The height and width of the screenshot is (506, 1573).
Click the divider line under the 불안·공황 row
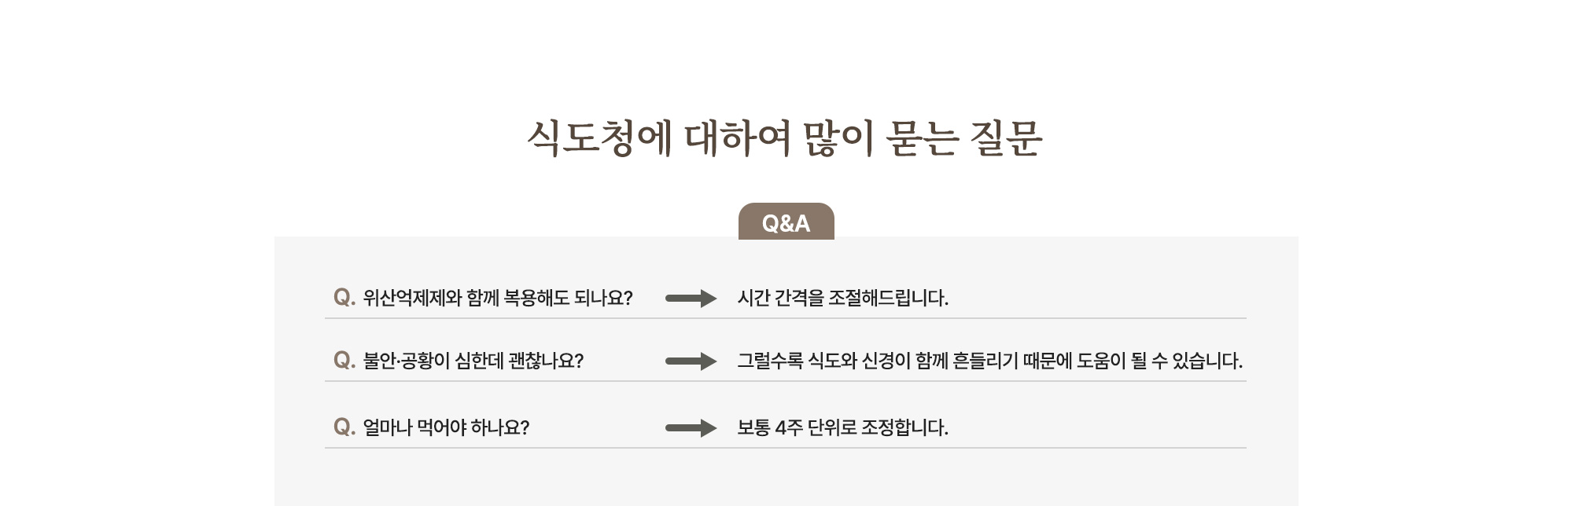(785, 381)
